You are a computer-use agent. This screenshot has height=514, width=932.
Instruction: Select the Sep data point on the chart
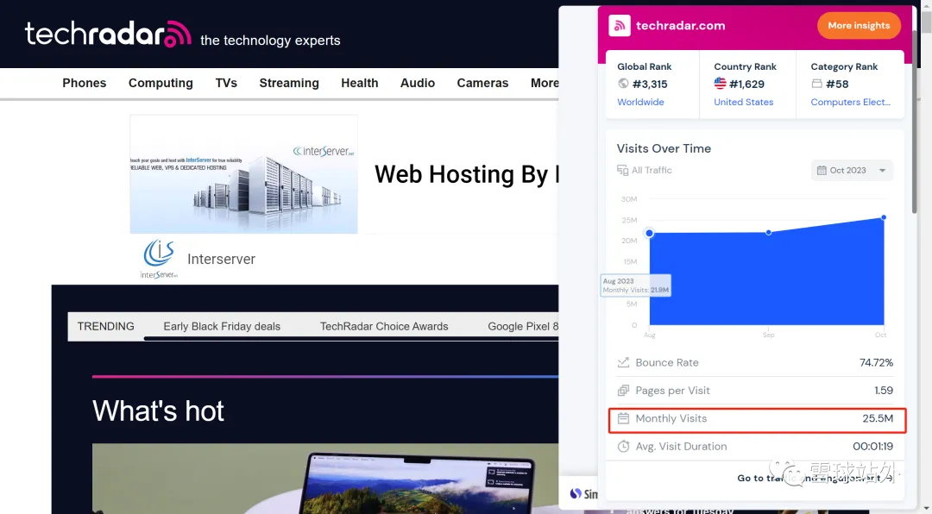click(769, 232)
